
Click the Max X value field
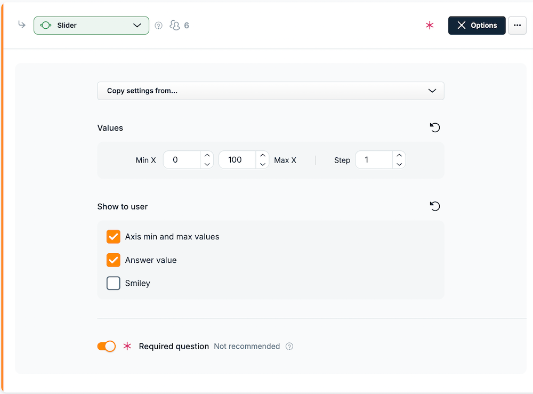point(237,160)
